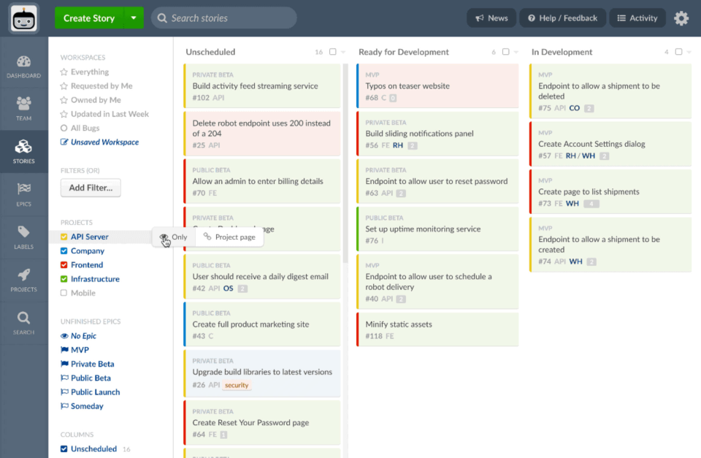Open story Set up uptime monitoring service

point(437,229)
